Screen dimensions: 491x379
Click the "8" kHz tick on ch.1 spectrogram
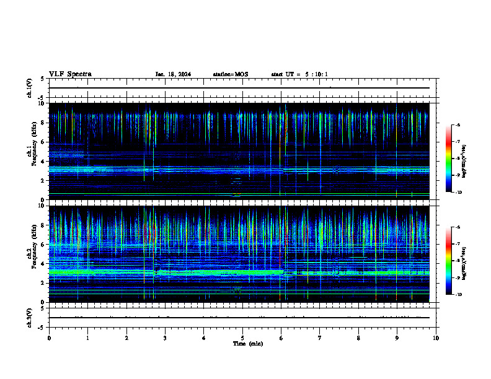(43, 123)
